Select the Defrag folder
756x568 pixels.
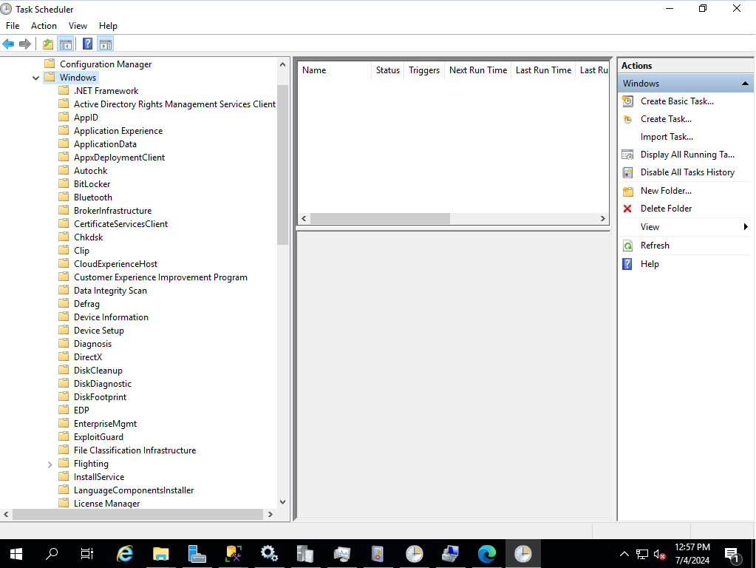86,304
